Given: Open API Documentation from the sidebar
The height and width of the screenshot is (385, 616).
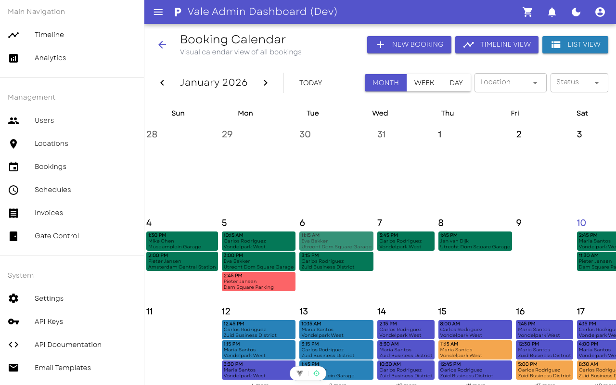Looking at the screenshot, I should (x=68, y=345).
